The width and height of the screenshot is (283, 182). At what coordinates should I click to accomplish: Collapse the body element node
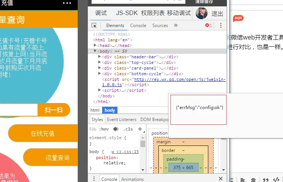coord(95,51)
